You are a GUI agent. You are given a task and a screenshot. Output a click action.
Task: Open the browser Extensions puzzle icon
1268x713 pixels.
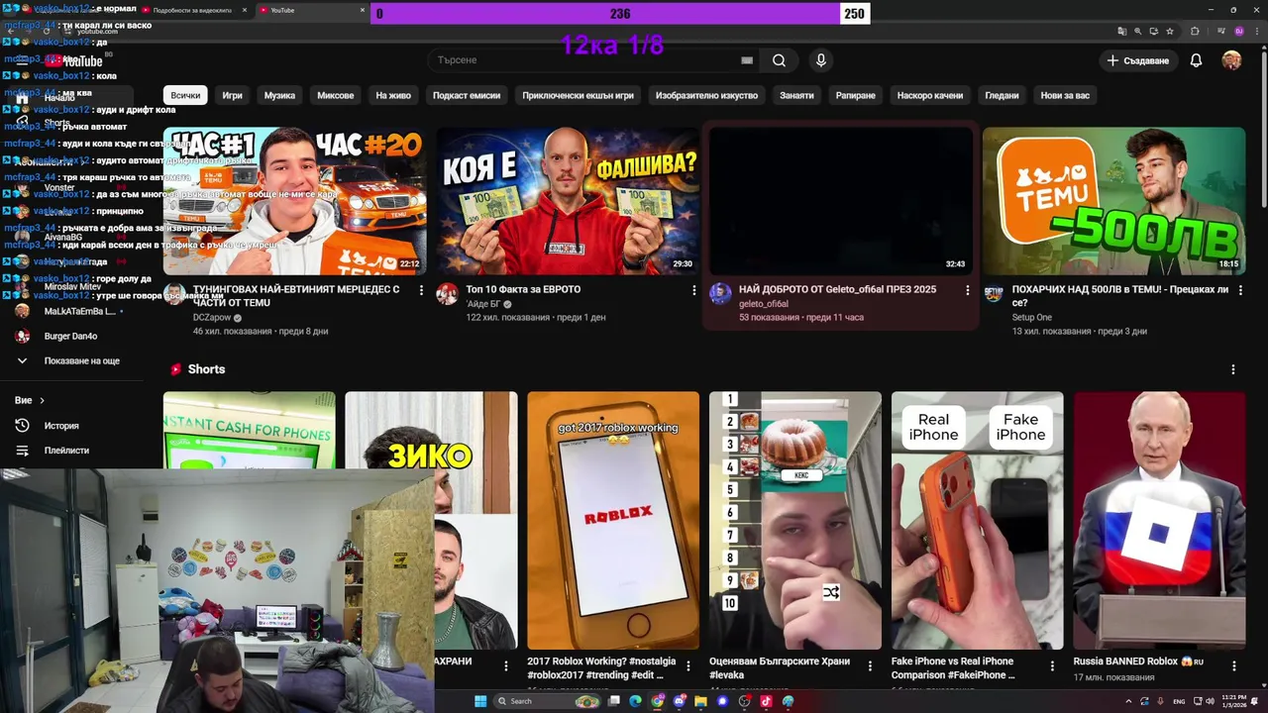[1195, 31]
